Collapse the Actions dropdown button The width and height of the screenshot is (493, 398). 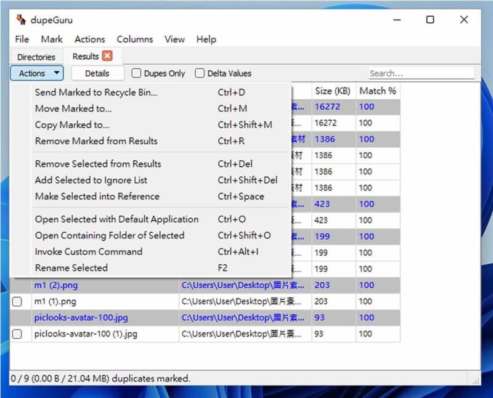[x=37, y=73]
